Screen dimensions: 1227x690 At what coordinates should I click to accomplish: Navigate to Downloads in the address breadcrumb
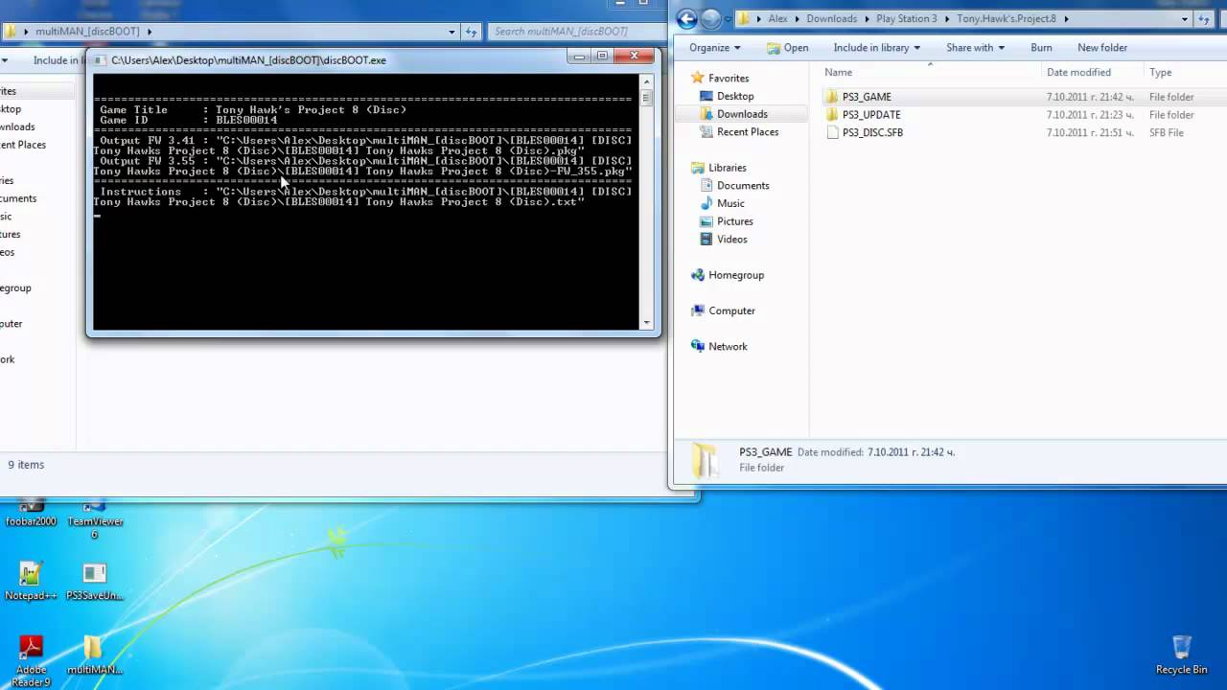click(832, 19)
